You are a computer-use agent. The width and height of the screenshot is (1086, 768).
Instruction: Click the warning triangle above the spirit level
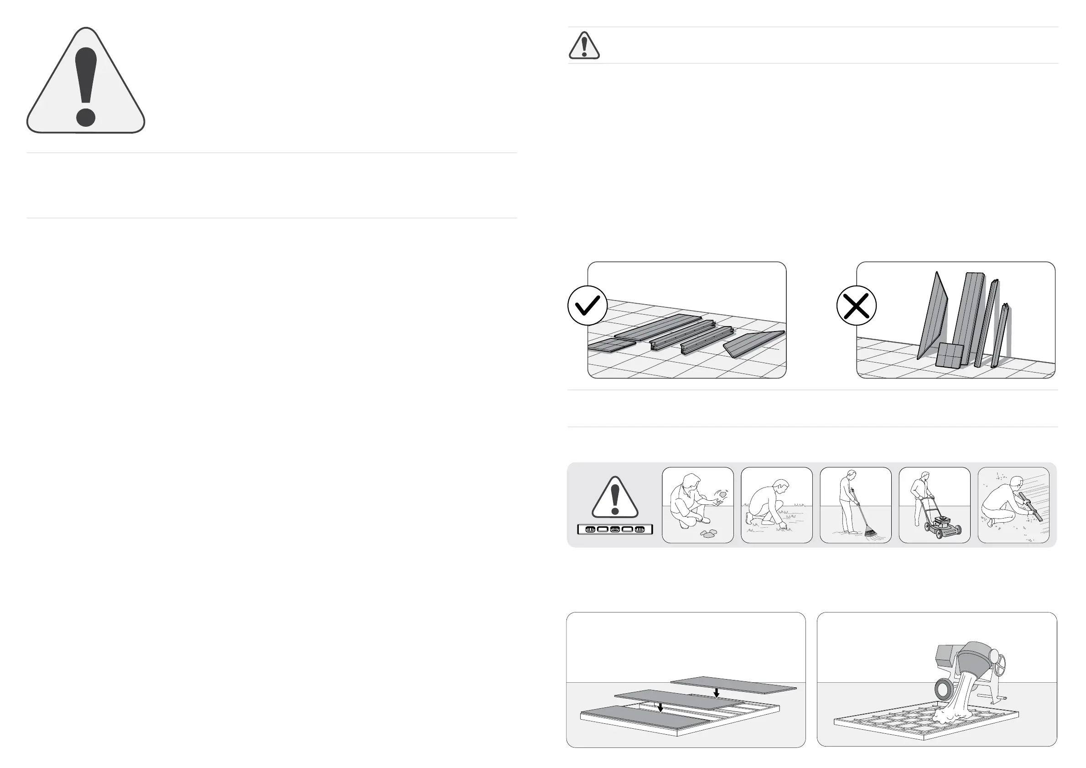coord(615,497)
